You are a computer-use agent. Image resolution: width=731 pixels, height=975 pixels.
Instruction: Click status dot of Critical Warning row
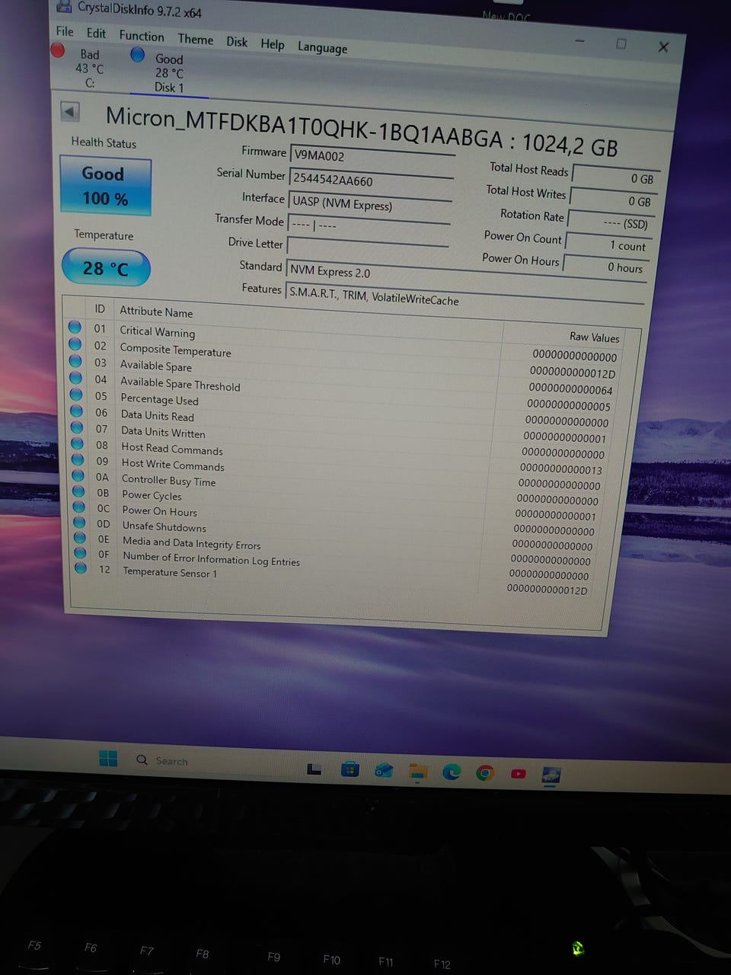(75, 327)
